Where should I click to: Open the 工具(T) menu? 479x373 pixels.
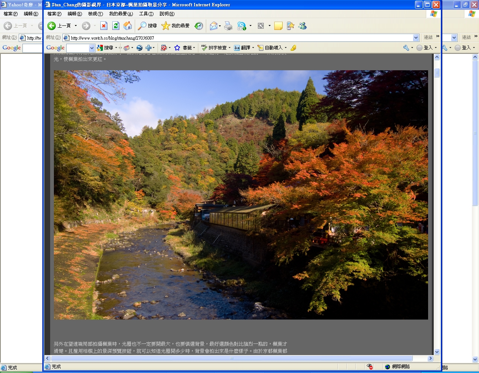[146, 14]
